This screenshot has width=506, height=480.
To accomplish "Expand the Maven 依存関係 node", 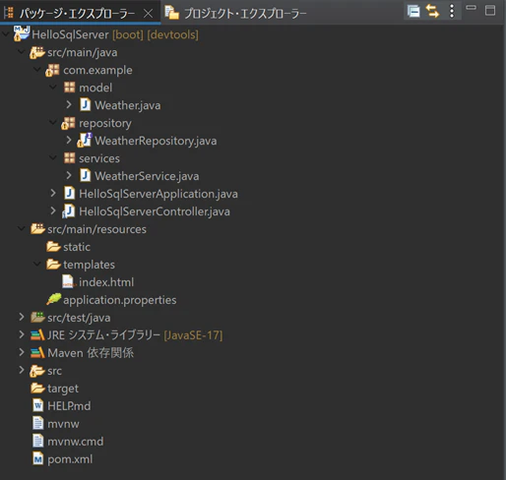I will coord(22,353).
